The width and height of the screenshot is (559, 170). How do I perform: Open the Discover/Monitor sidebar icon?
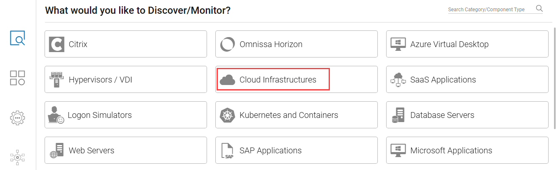point(17,38)
